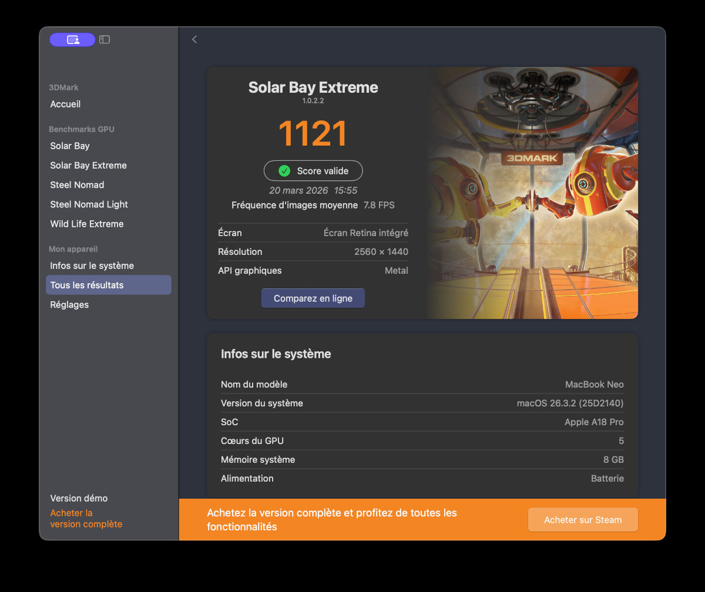Click the Solar Bay Extreme robot artwork
Image resolution: width=705 pixels, height=592 pixels.
[532, 194]
